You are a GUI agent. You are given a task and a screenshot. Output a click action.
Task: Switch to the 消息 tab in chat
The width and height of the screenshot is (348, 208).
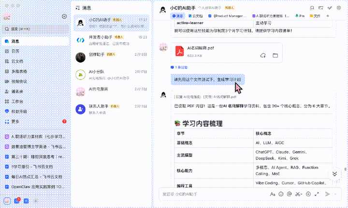[x=177, y=16]
